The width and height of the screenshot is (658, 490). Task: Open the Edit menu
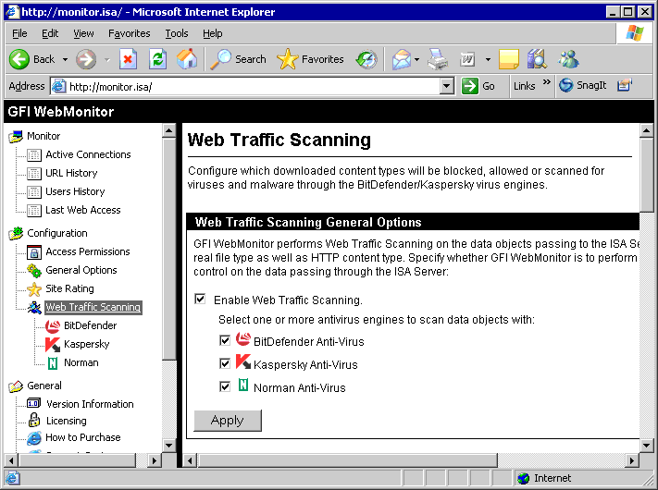pos(50,33)
